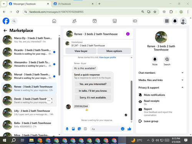Image resolution: width=192 pixels, height=144 pixels.
Task: Record a voice clip with microphone icon
Action: [67, 129]
